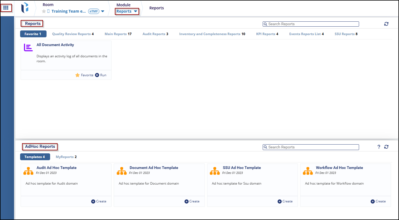The height and width of the screenshot is (220, 399).
Task: Click the Audit Ad Hoc Template icon
Action: (28, 171)
